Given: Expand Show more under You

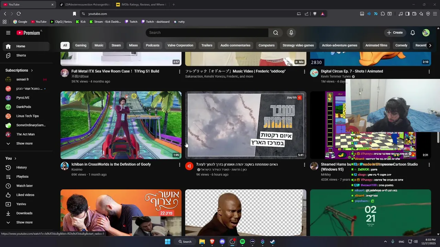Looking at the screenshot, I should 26,222.
